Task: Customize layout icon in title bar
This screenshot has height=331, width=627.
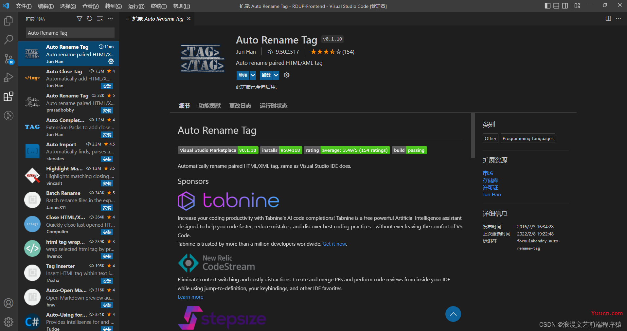Action: [x=577, y=6]
